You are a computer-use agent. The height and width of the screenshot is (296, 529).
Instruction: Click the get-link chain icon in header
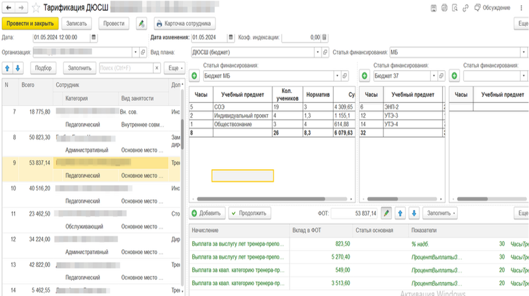[466, 8]
